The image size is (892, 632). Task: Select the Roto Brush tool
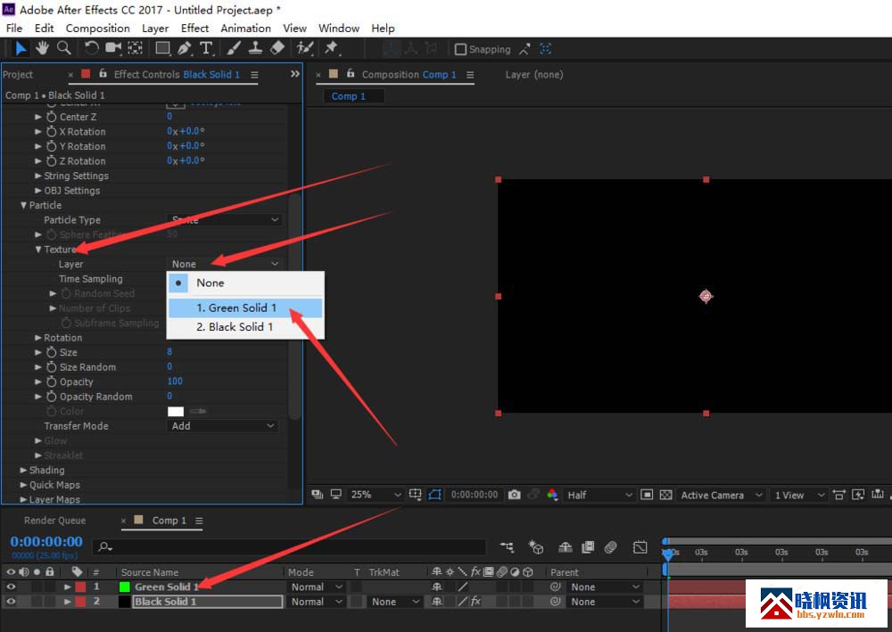pyautogui.click(x=305, y=49)
